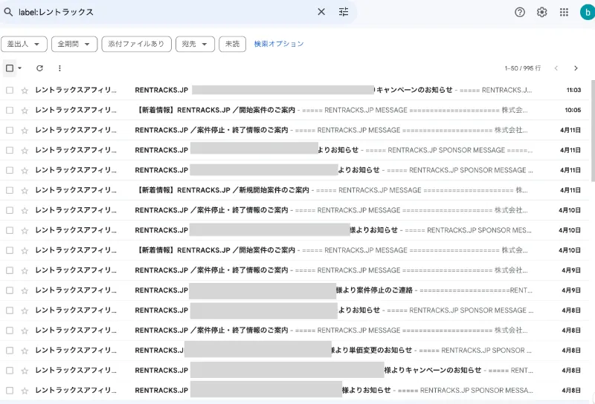
Task: Star the 4月11日 案件停止・終了情報 email
Action: click(x=25, y=131)
